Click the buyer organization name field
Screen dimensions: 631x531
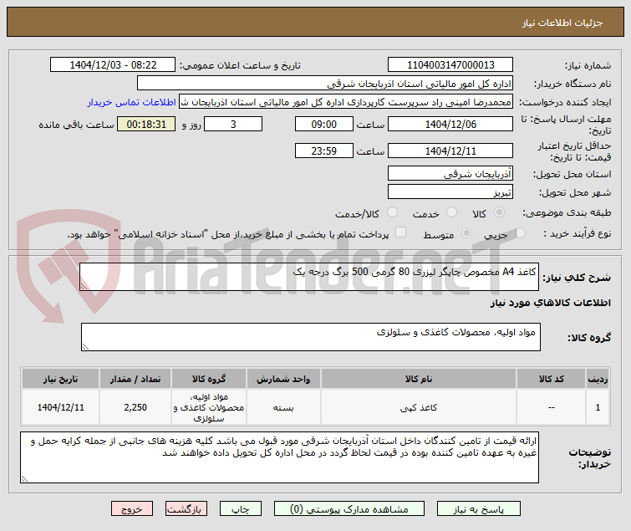tap(325, 84)
